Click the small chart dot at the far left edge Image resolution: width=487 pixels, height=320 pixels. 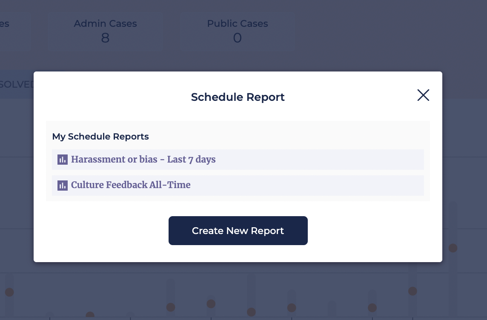point(9,292)
